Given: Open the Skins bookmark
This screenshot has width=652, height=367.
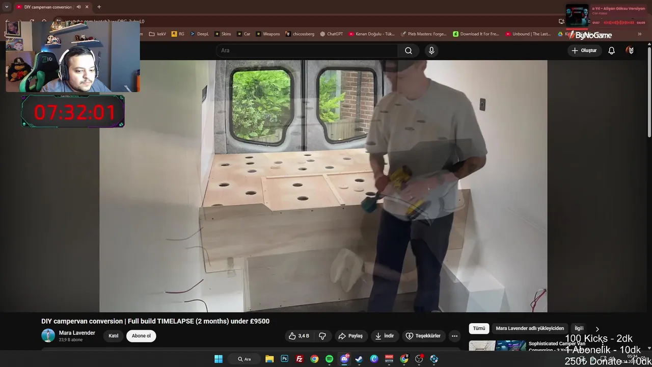Looking at the screenshot, I should (223, 34).
